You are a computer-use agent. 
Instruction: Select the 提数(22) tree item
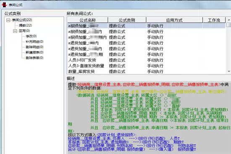(25, 26)
